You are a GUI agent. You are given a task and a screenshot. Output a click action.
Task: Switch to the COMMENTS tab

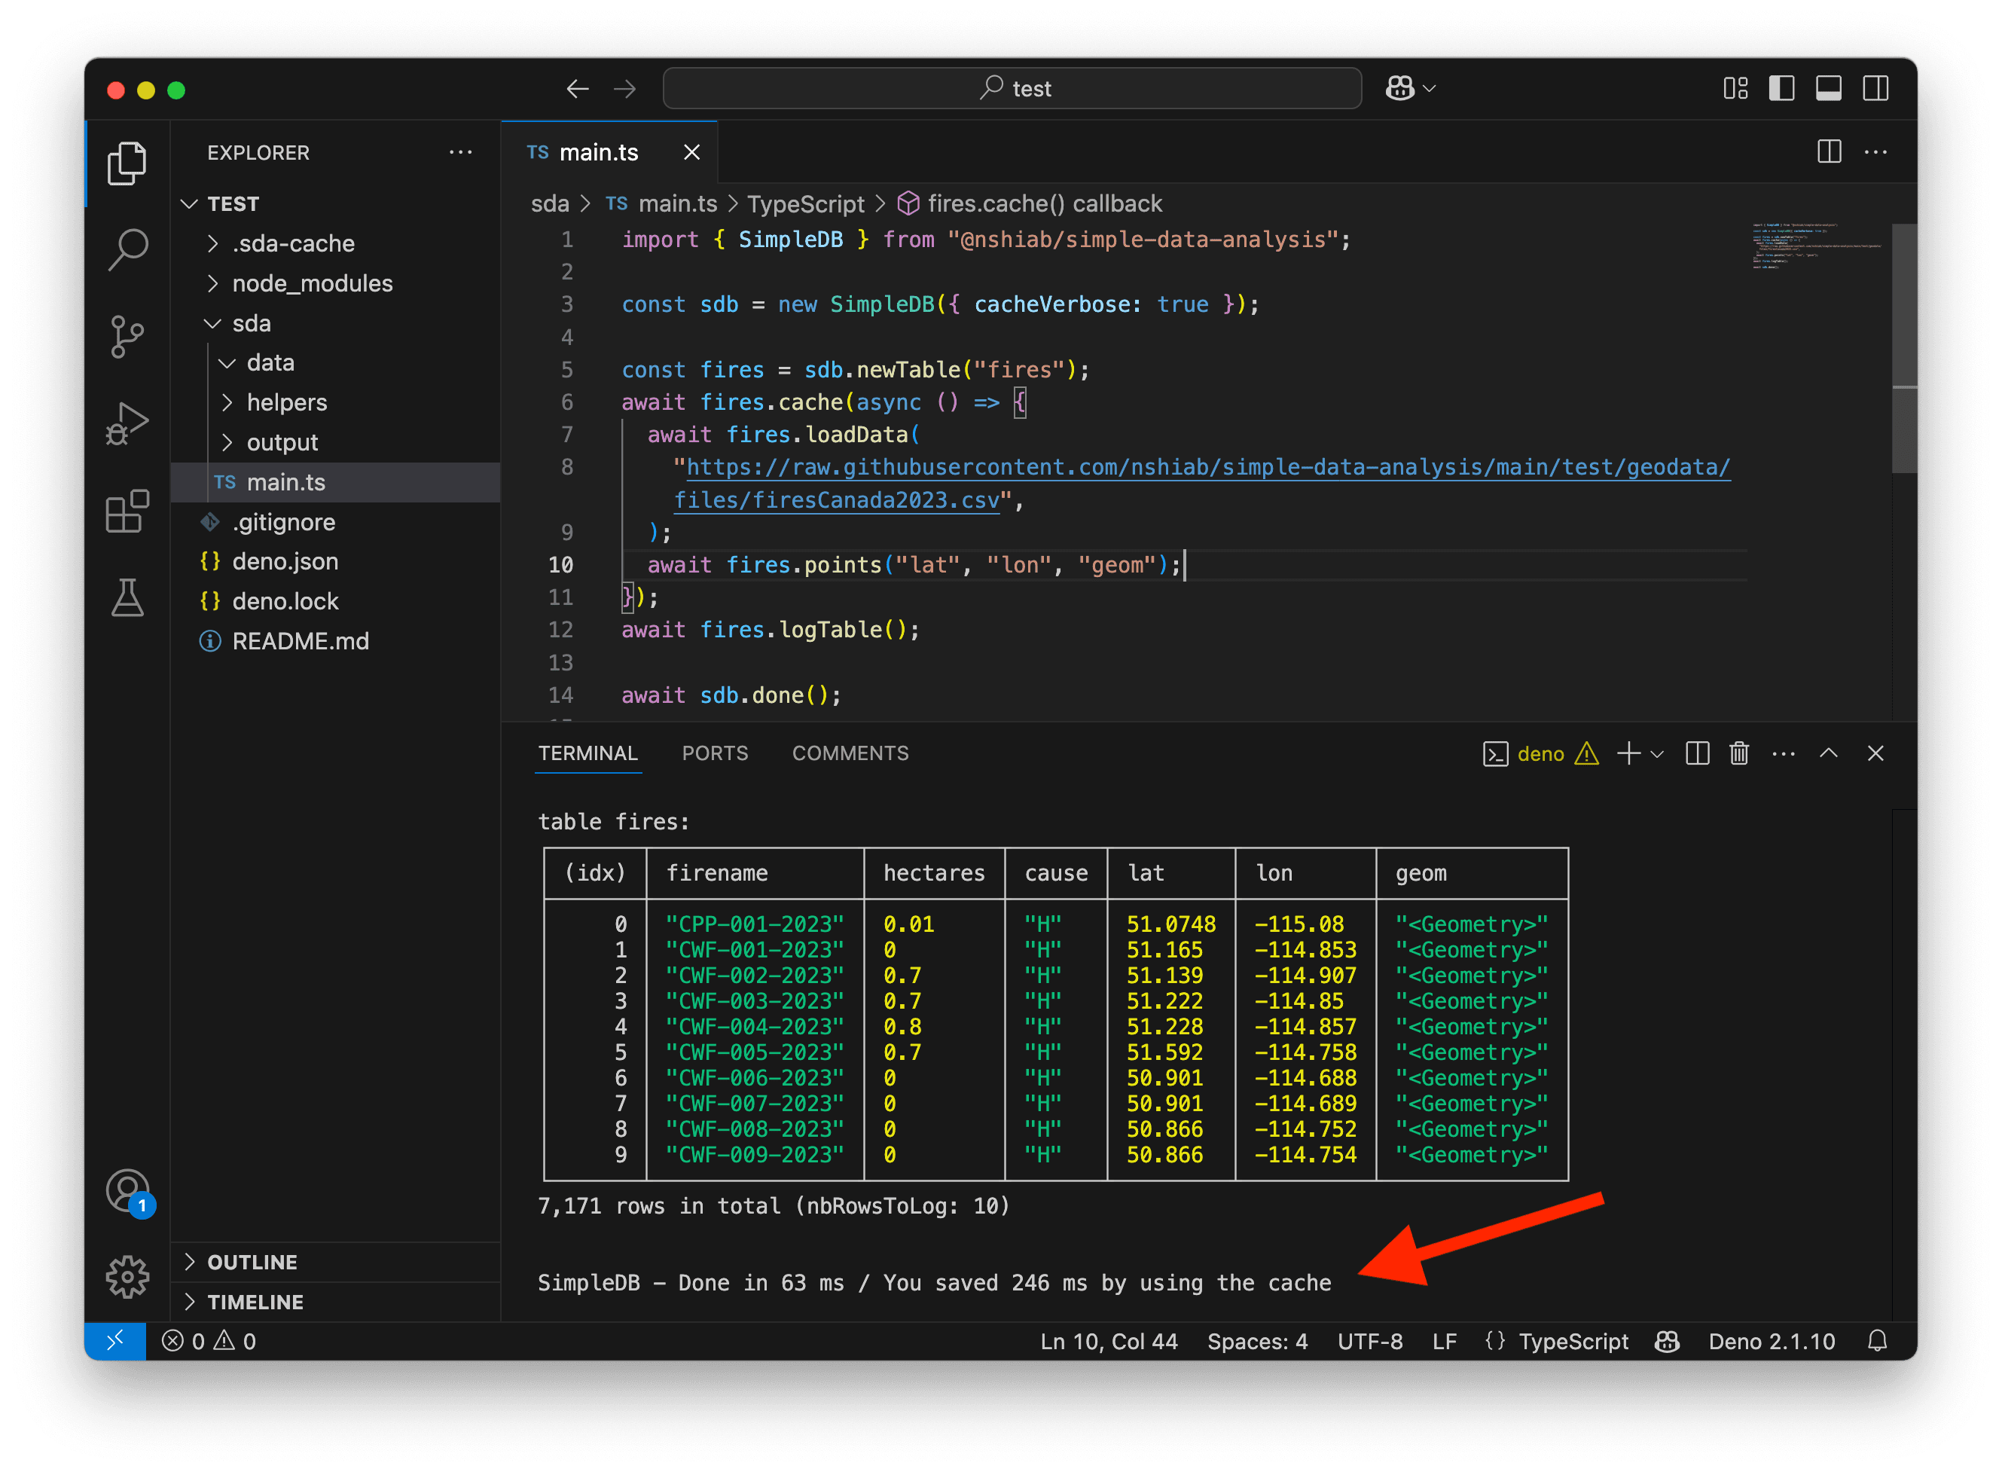(850, 754)
